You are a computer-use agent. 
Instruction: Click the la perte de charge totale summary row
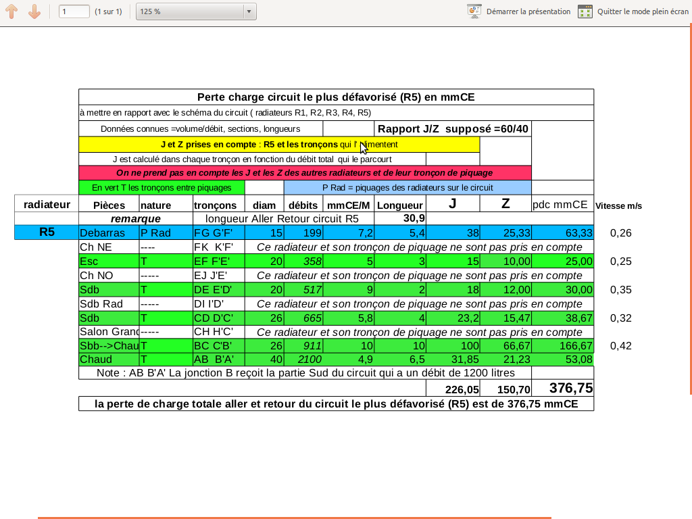(336, 404)
